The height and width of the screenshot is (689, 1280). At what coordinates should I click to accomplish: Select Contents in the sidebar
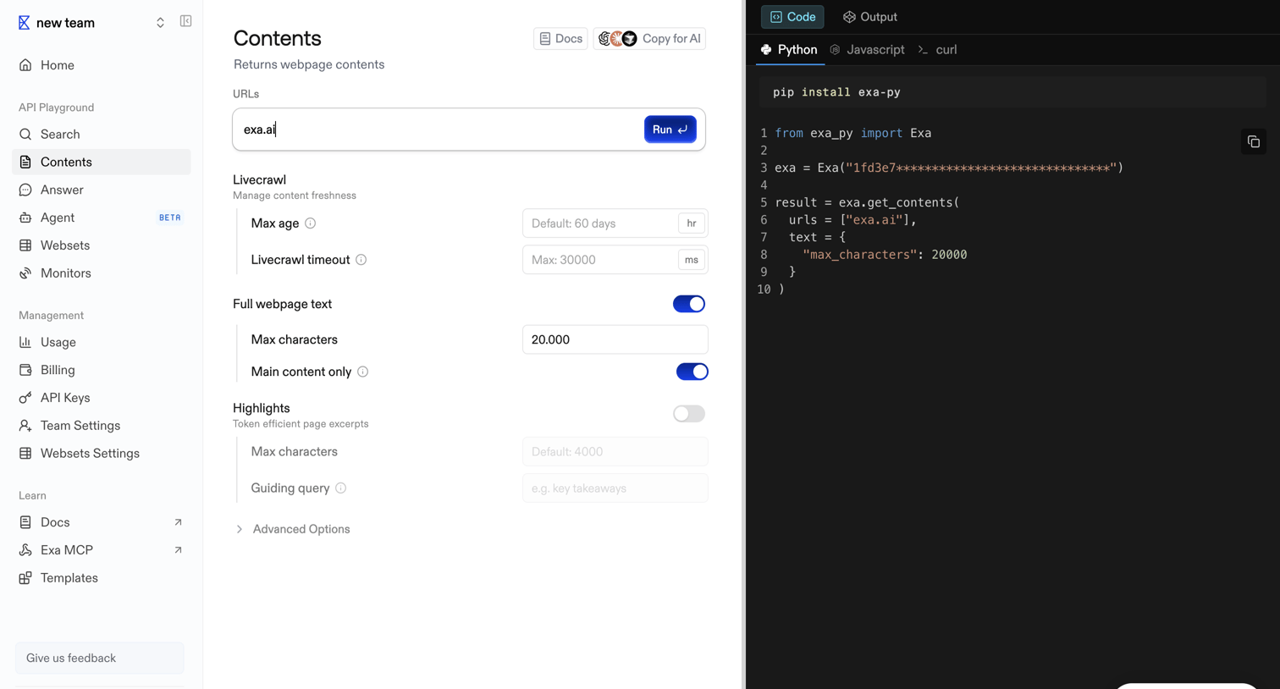[102, 162]
